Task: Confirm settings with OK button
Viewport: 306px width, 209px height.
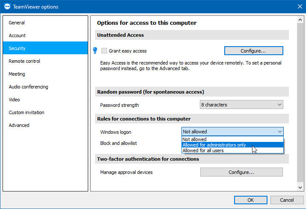Action: tap(250, 200)
